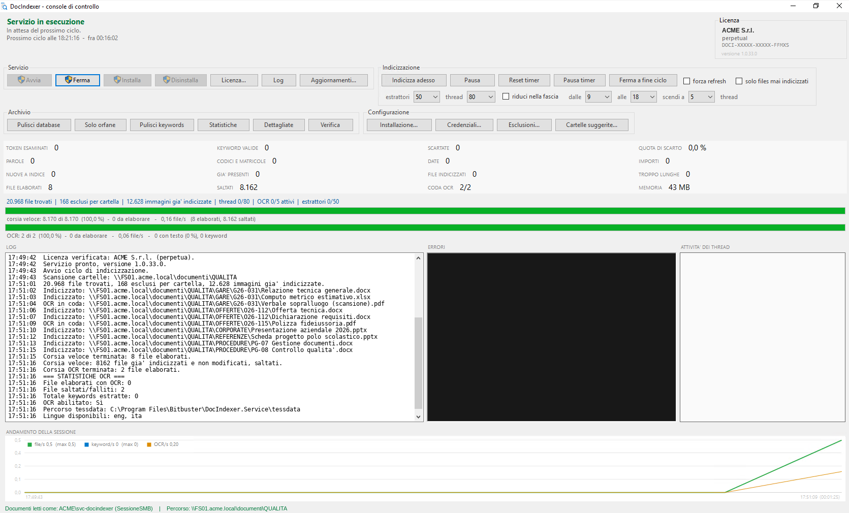The height and width of the screenshot is (513, 849).
Task: Click the log scroll up arrow
Action: coord(418,258)
